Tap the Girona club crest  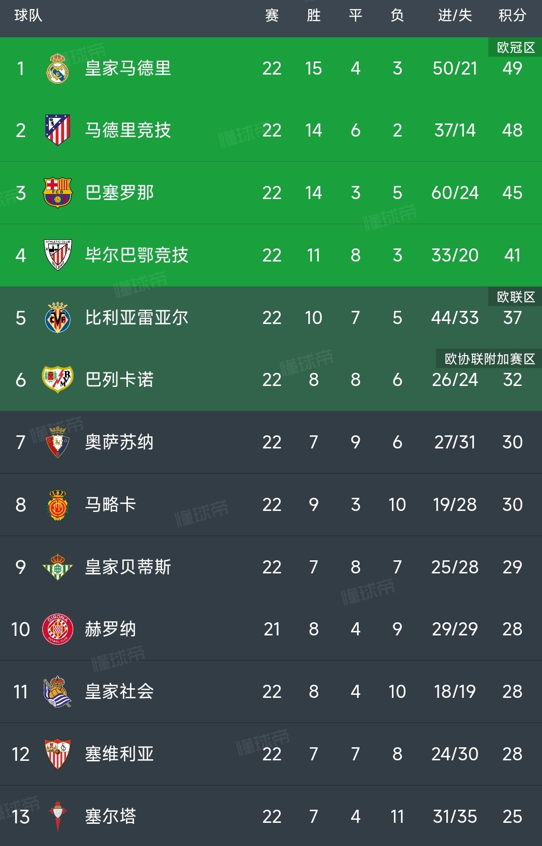pos(57,629)
